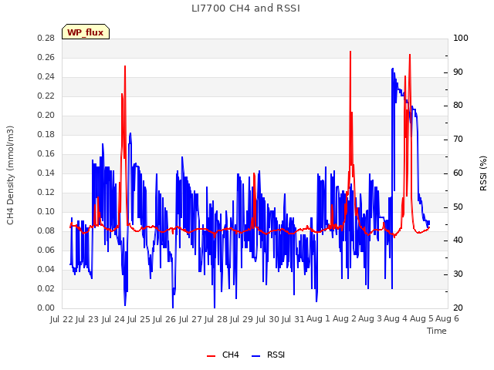Click the 0.24 left axis label
Viewport: 494px width, 370px height.
[46, 77]
